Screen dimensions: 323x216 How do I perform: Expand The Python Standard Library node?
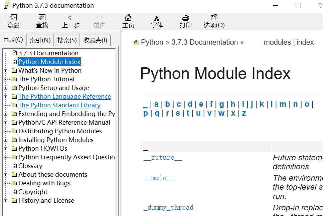5,105
